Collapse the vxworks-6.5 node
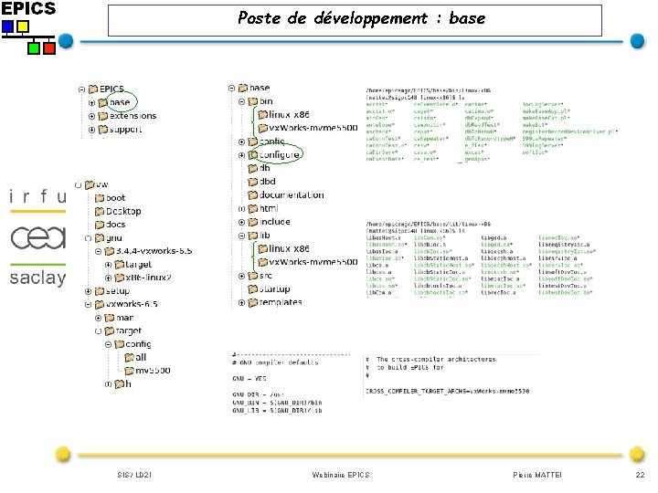This screenshot has width=658, height=493. point(88,305)
